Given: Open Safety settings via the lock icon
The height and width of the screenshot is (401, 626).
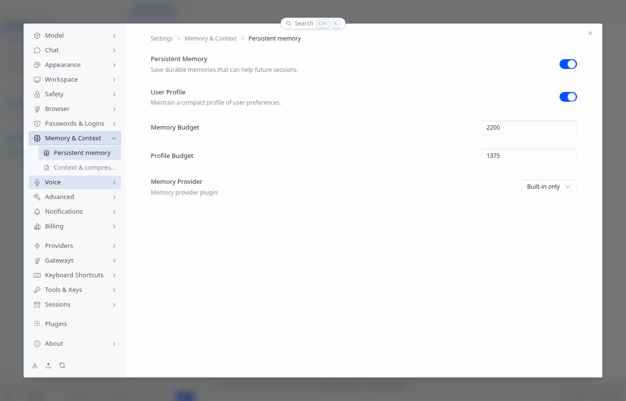Looking at the screenshot, I should [37, 94].
